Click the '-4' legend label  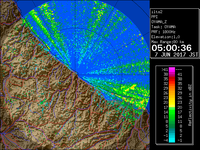(166, 140)
